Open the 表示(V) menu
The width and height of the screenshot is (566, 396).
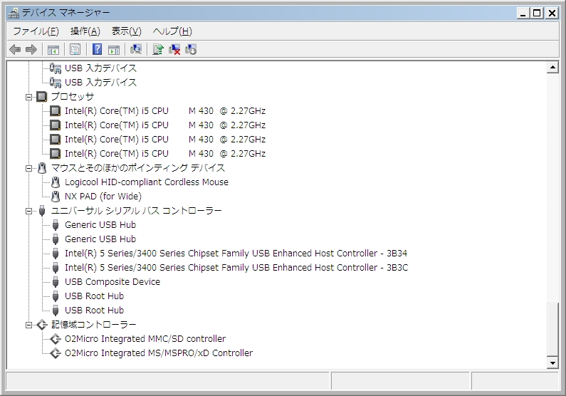[x=126, y=31]
